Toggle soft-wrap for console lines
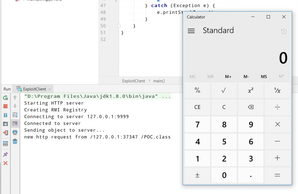Viewport: 298px width, 194px height. (x=15, y=115)
